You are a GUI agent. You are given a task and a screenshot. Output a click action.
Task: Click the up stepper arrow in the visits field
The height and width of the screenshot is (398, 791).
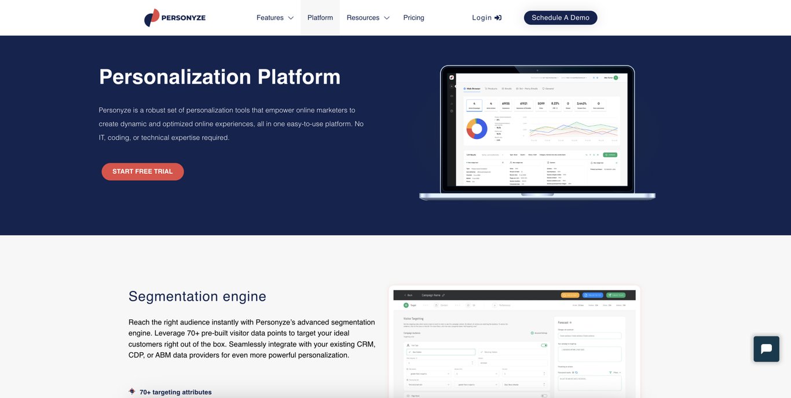tap(472, 362)
